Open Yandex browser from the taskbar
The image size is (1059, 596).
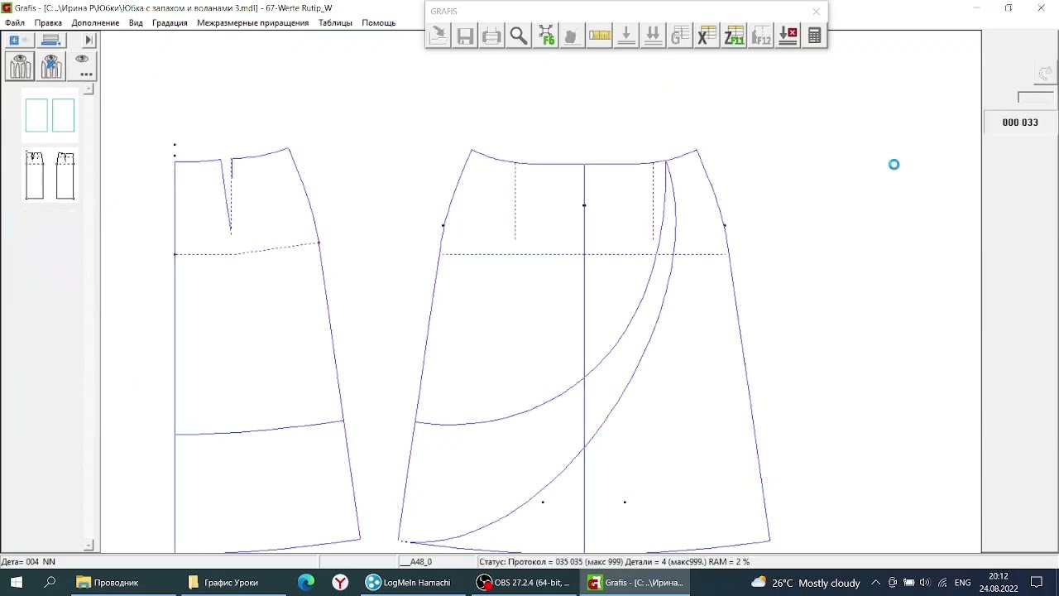(x=340, y=583)
